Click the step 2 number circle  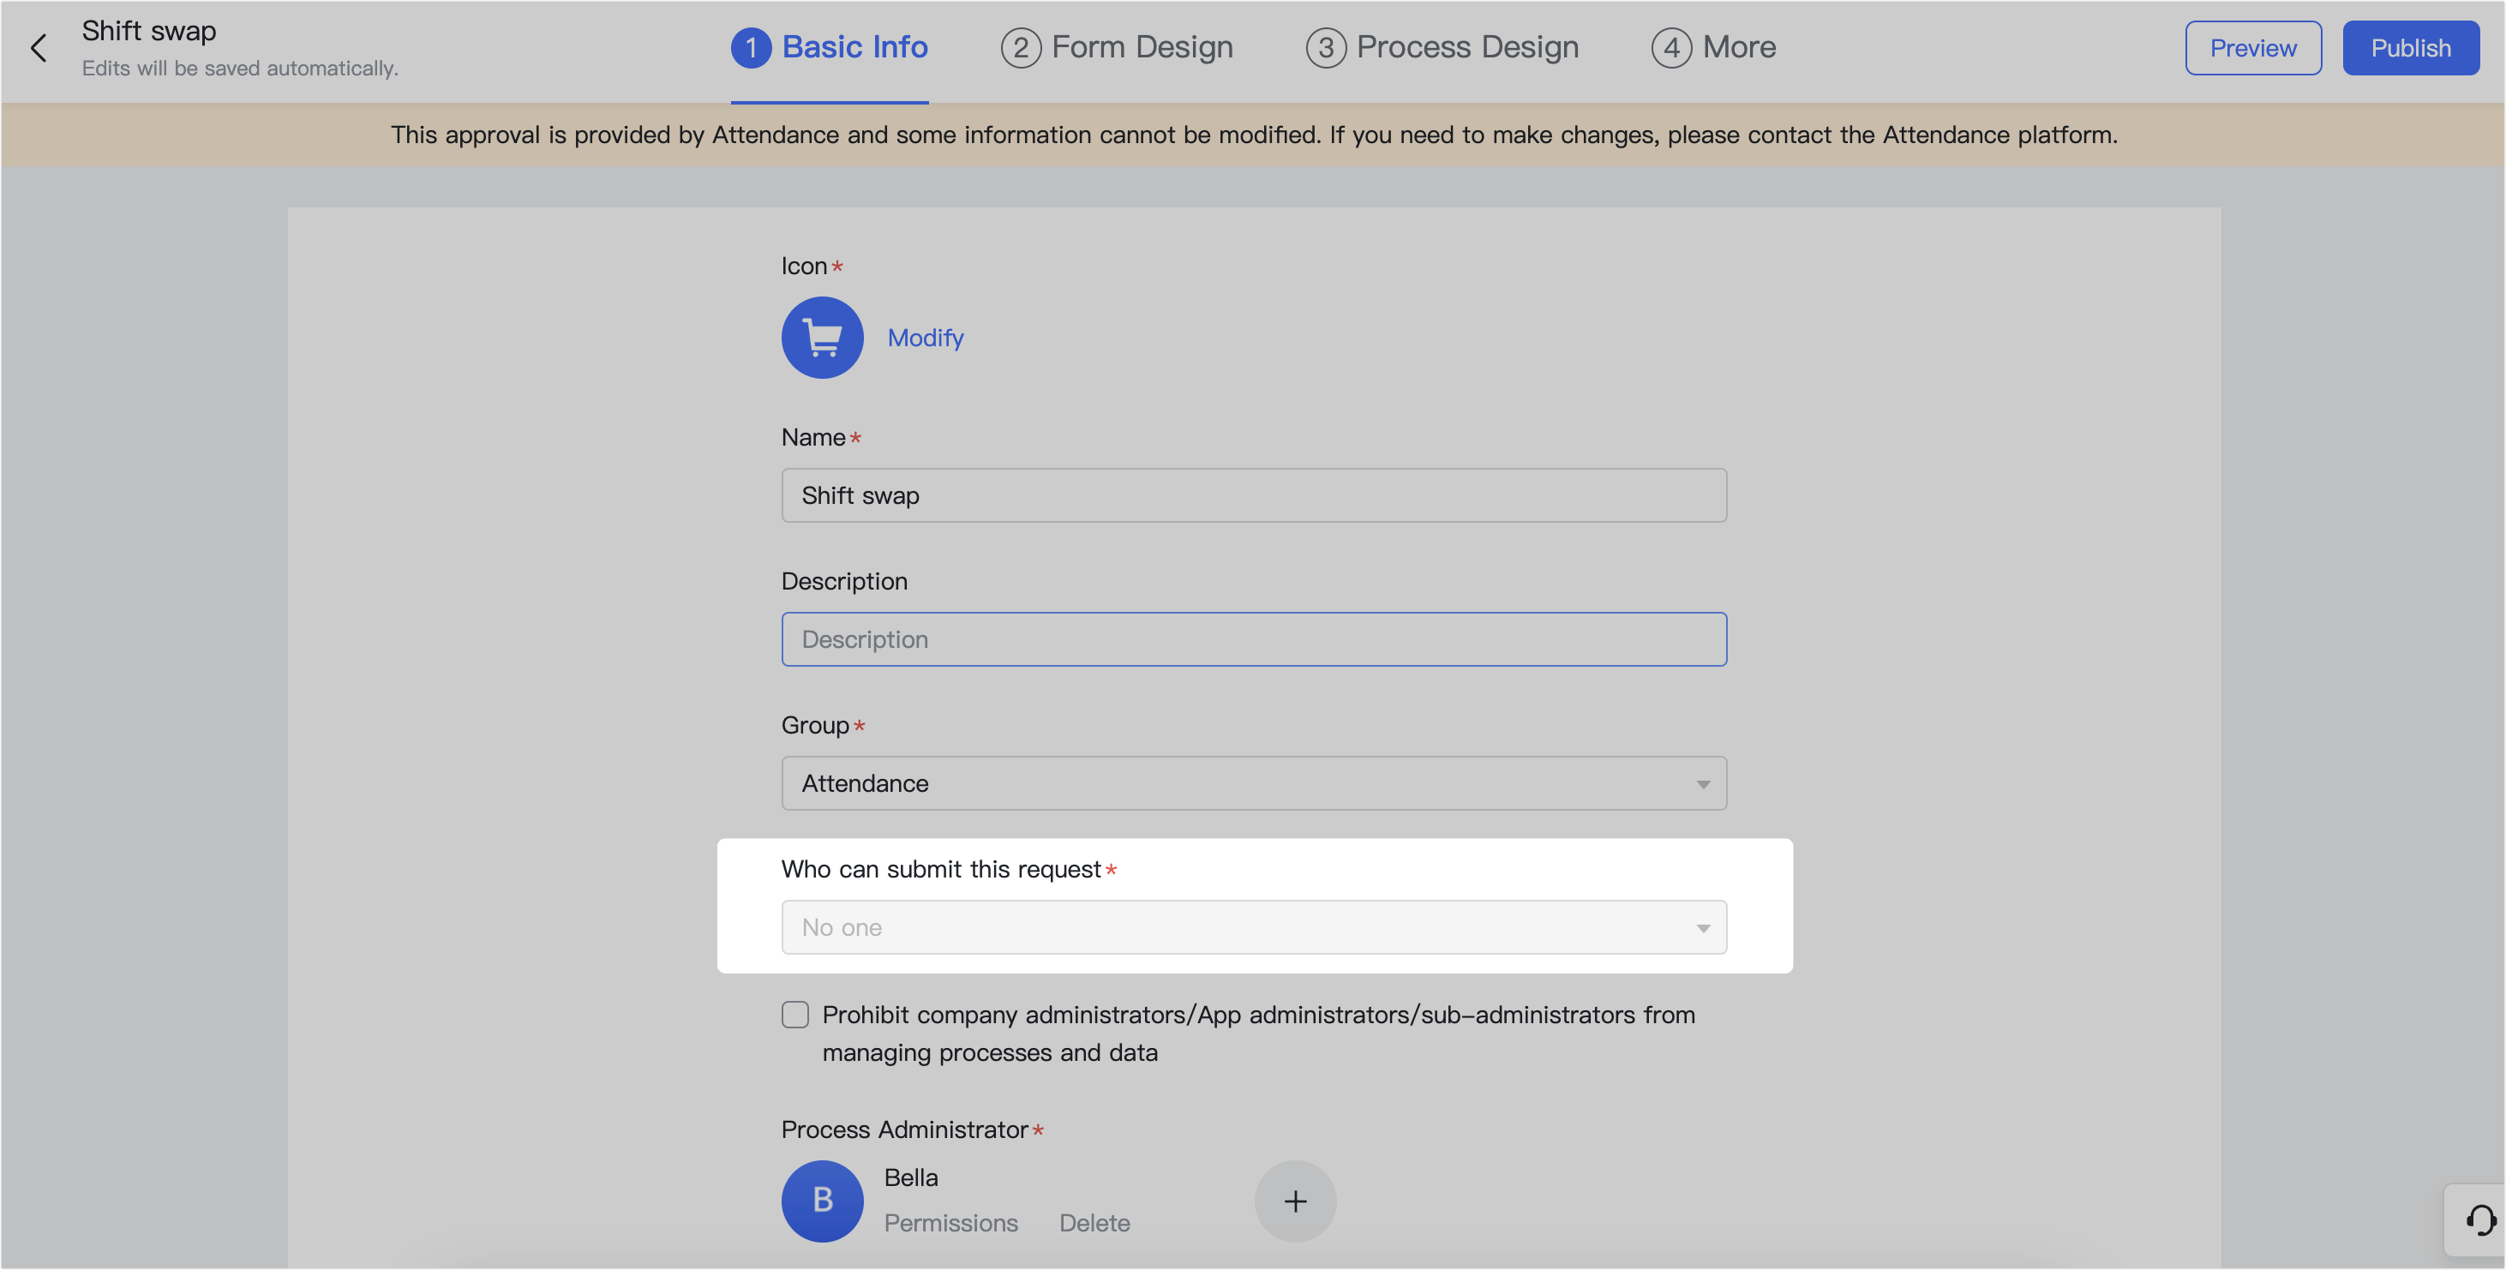click(1021, 48)
